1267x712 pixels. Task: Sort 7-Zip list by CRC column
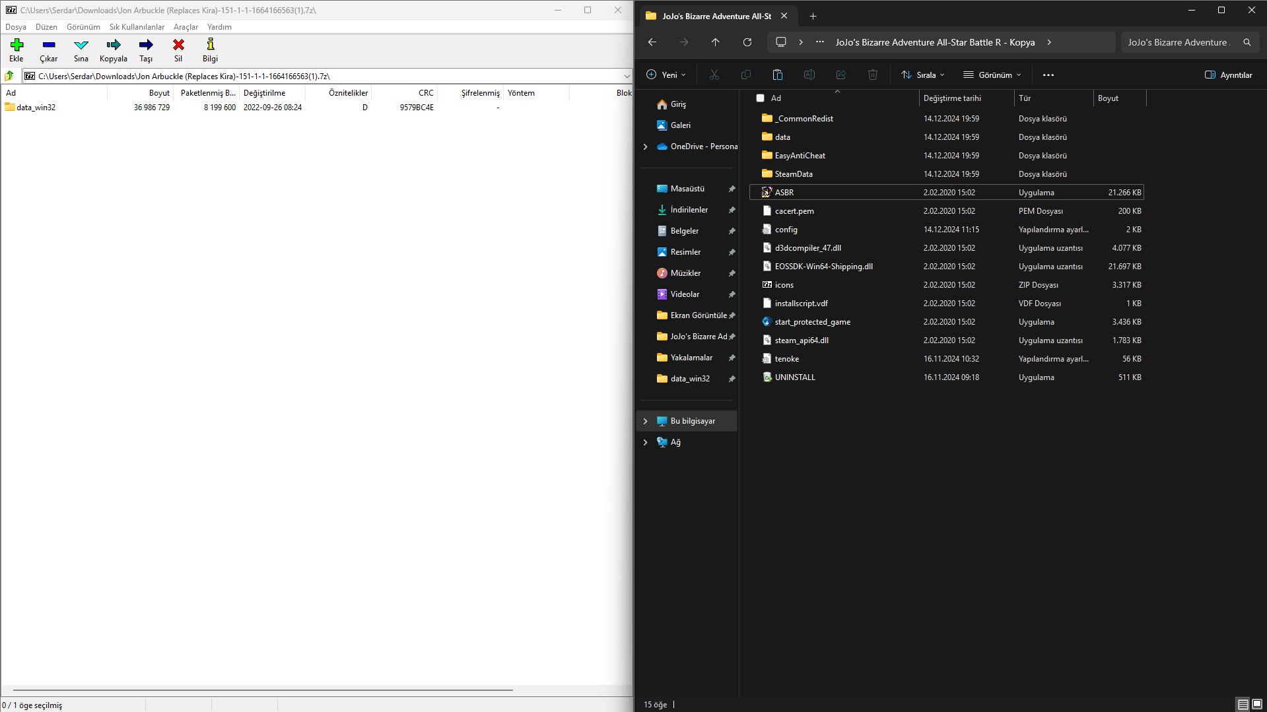click(x=404, y=93)
